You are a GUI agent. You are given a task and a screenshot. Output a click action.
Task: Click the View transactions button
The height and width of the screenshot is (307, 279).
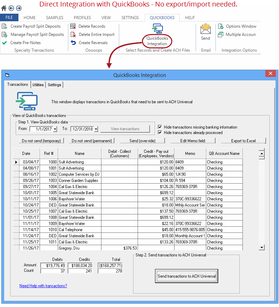(x=125, y=129)
